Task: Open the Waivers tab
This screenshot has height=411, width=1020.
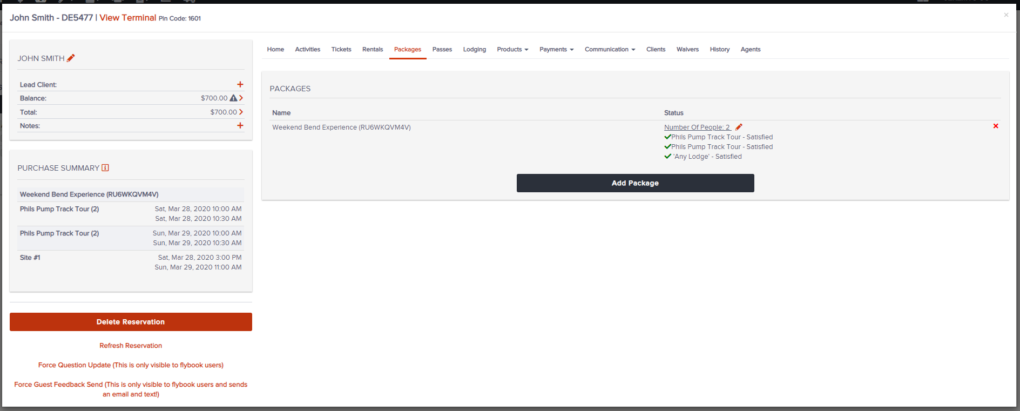Action: 687,49
